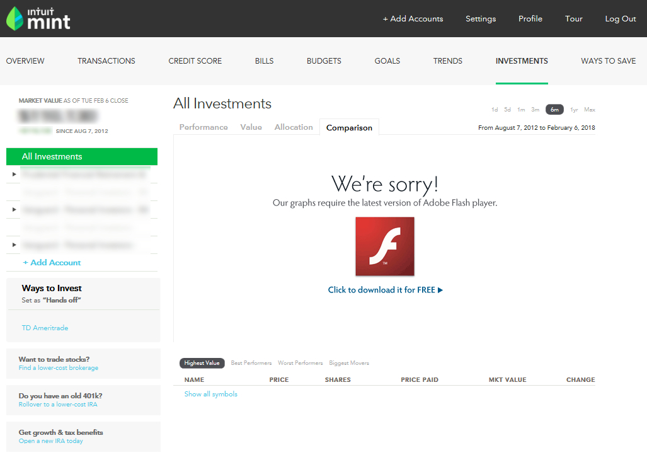Screen dimensions: 647x455
Task: Go to Goals section
Action: 387,60
